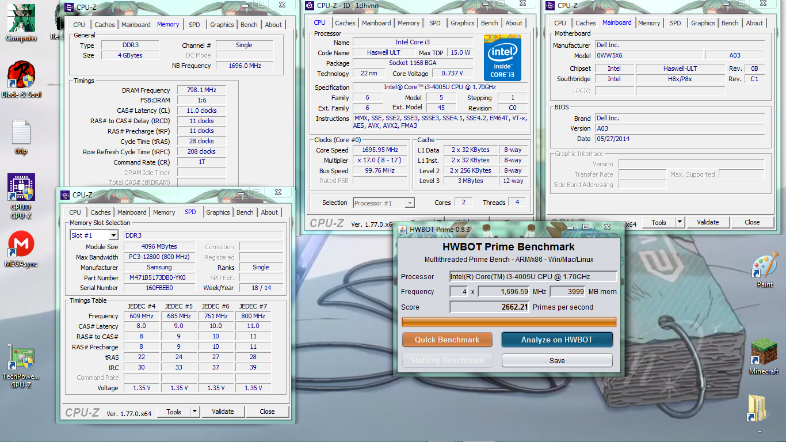Click Validate in SPD window

pyautogui.click(x=223, y=411)
